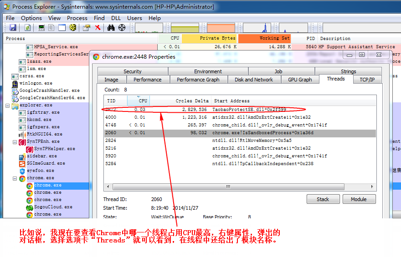Switch to the Disk and Network tab
Image resolution: width=401 pixels, height=257 pixels.
pos(254,79)
